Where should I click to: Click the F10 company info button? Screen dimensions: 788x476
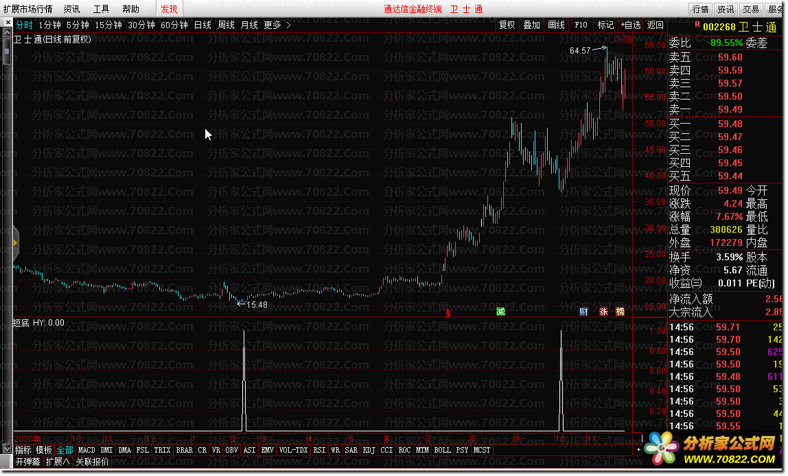point(581,25)
